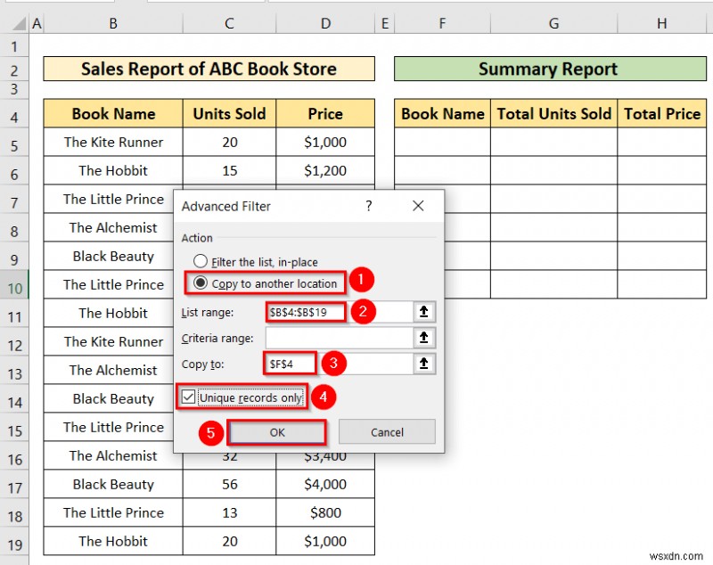
Task: Close the Advanced Filter dialog
Action: (418, 206)
